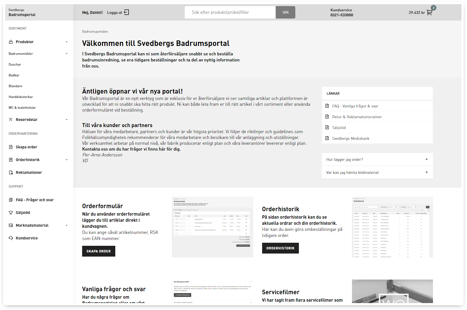Open the Säljstöd link in Länkar panel
The width and height of the screenshot is (467, 310).
pos(339,128)
